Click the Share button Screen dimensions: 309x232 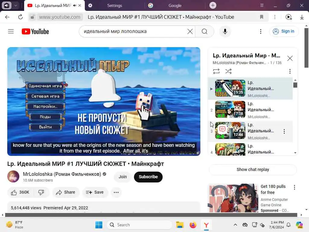(x=66, y=192)
